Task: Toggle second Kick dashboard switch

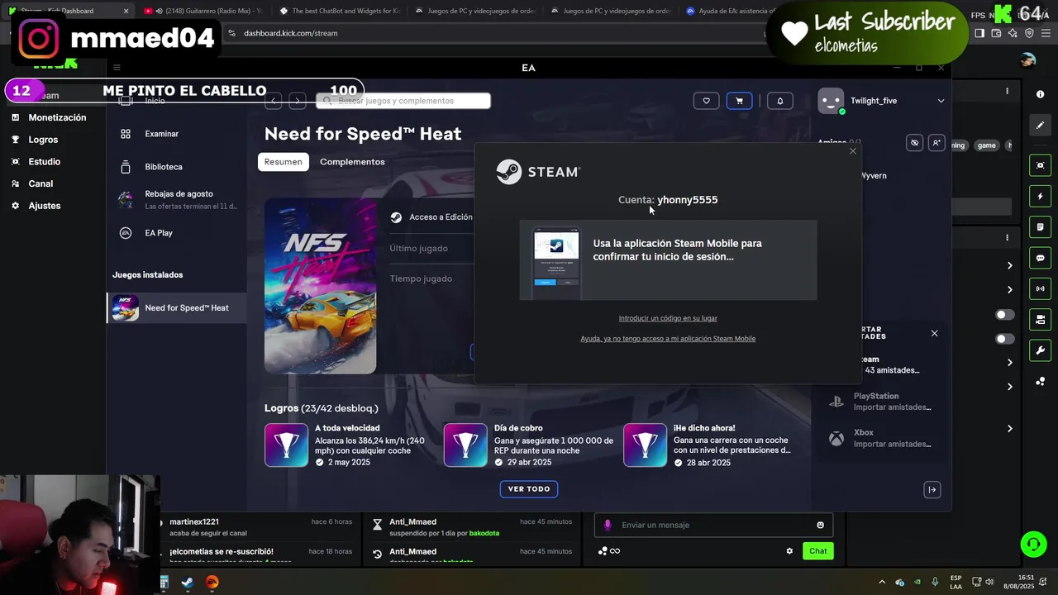Action: (x=1004, y=339)
